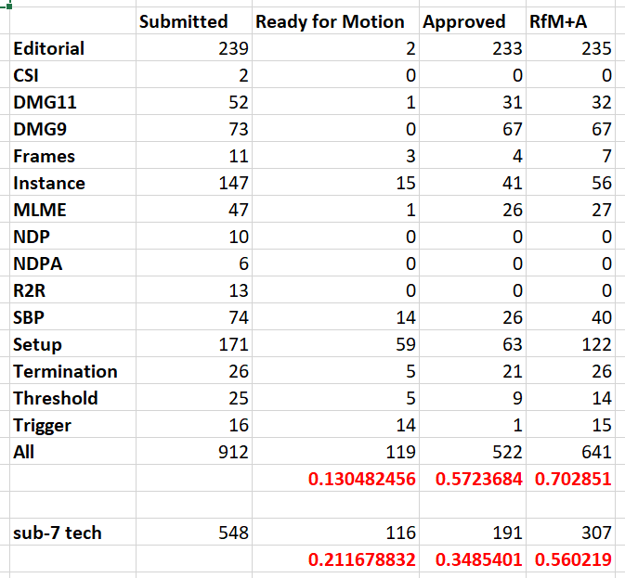Click Trigger RfM+A value 15
The image size is (625, 578).
coord(570,424)
